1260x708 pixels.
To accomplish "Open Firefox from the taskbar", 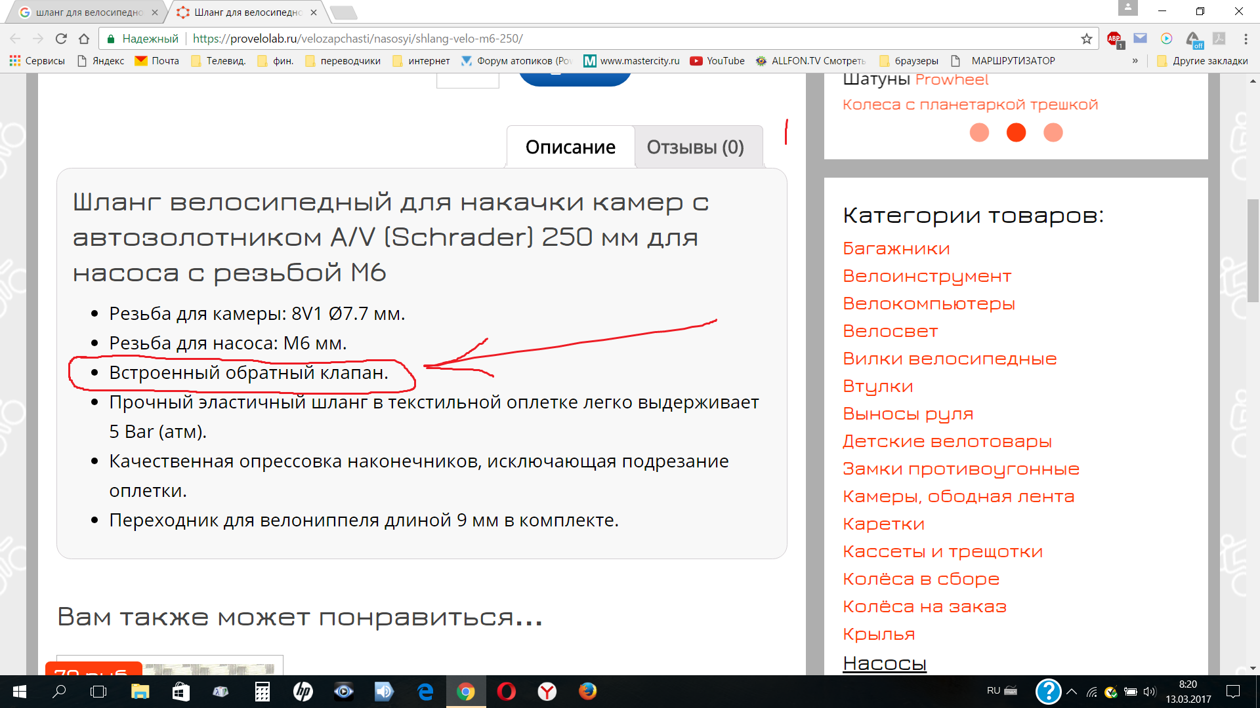I will [587, 691].
